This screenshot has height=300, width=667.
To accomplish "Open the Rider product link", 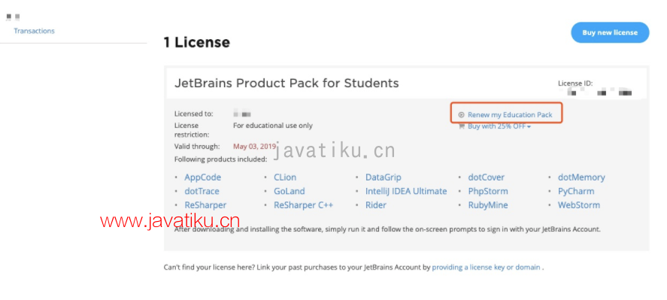I will 376,205.
